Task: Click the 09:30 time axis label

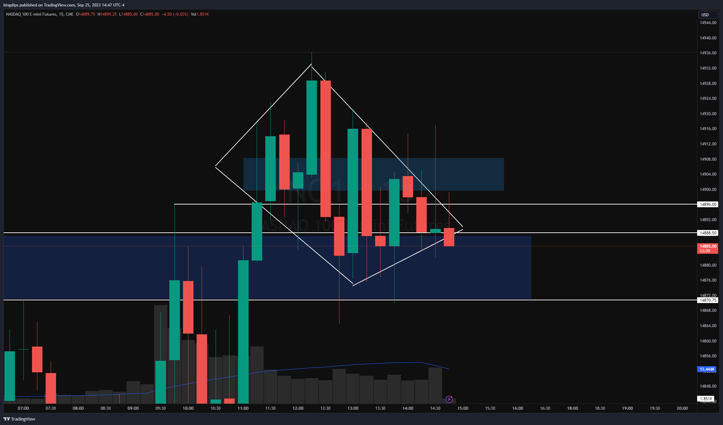Action: pyautogui.click(x=161, y=408)
